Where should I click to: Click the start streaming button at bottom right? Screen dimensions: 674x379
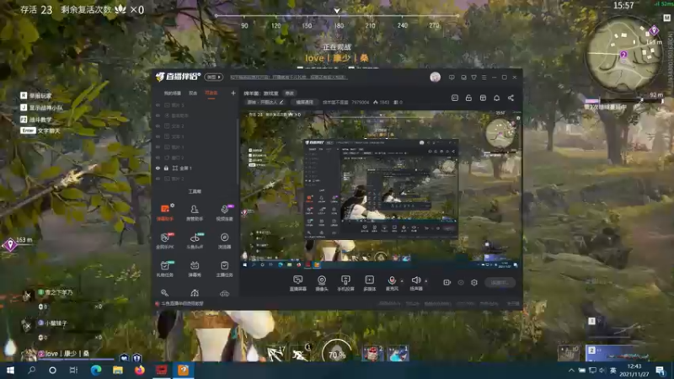pyautogui.click(x=500, y=282)
